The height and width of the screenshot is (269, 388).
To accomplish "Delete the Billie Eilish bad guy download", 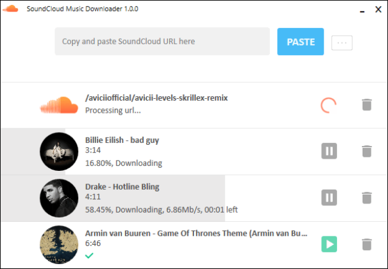I will [x=366, y=151].
